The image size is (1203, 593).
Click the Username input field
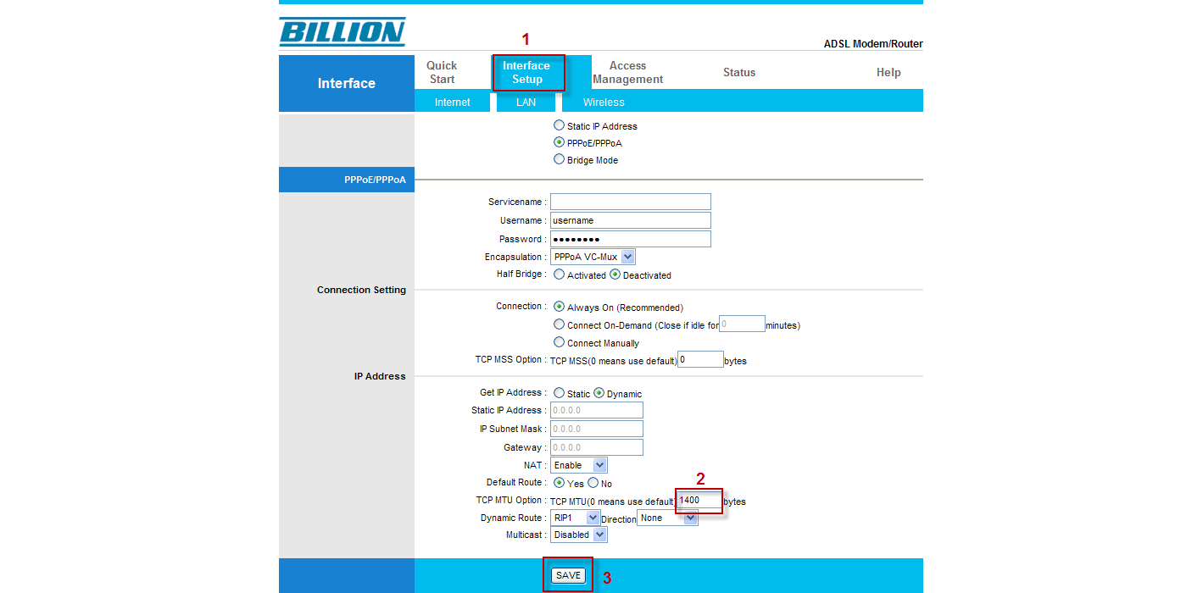[631, 220]
